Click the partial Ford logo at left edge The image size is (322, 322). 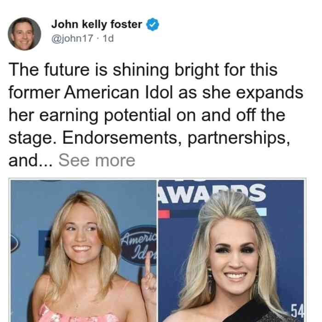(x=14, y=243)
